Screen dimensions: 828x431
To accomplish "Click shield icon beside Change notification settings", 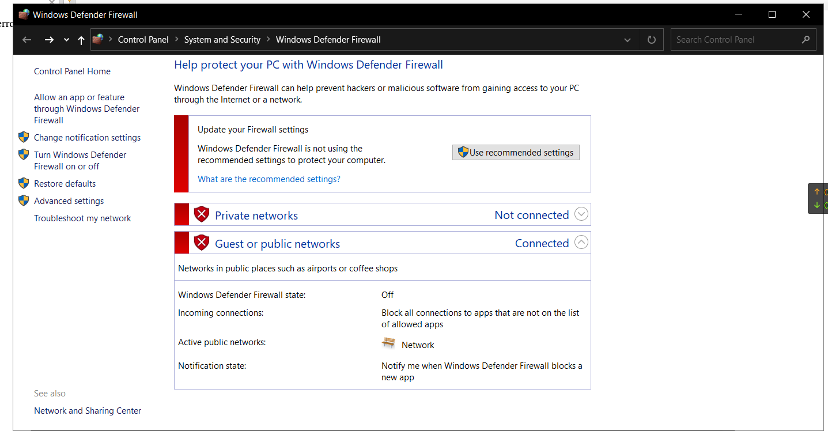I will [x=24, y=137].
